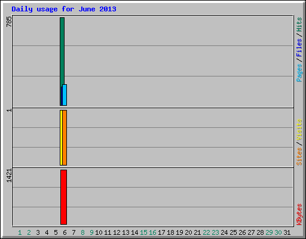Click the day 24 axis label
Viewport: 306px width, 239px height.
point(224,232)
